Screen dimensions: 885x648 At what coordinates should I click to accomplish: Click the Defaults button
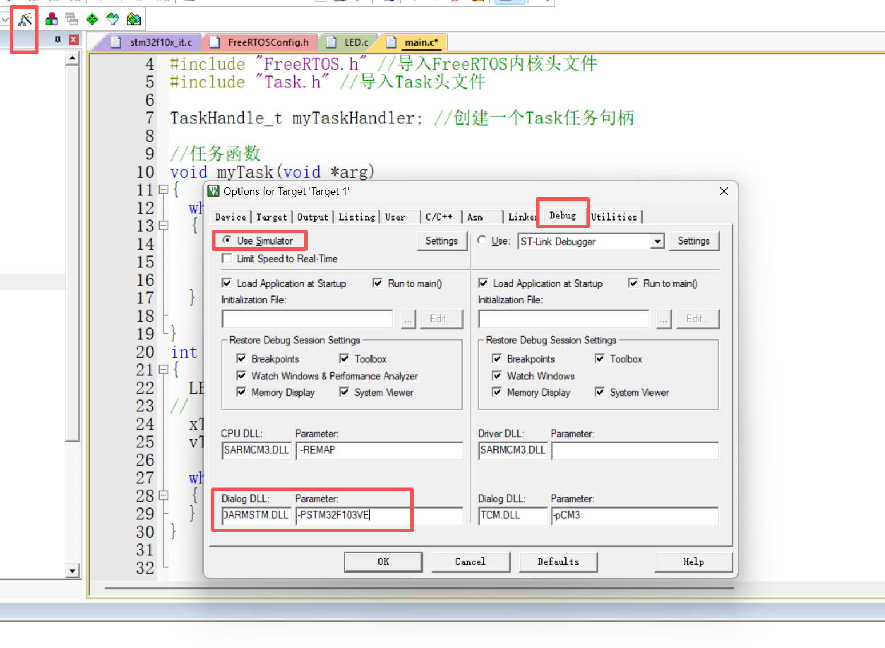point(557,562)
